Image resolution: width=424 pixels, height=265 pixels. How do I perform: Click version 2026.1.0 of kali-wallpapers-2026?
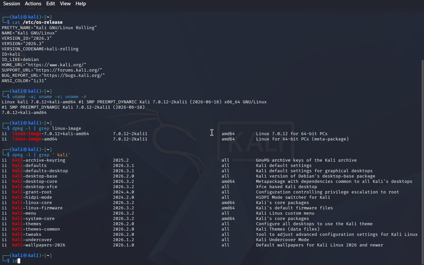click(124, 245)
